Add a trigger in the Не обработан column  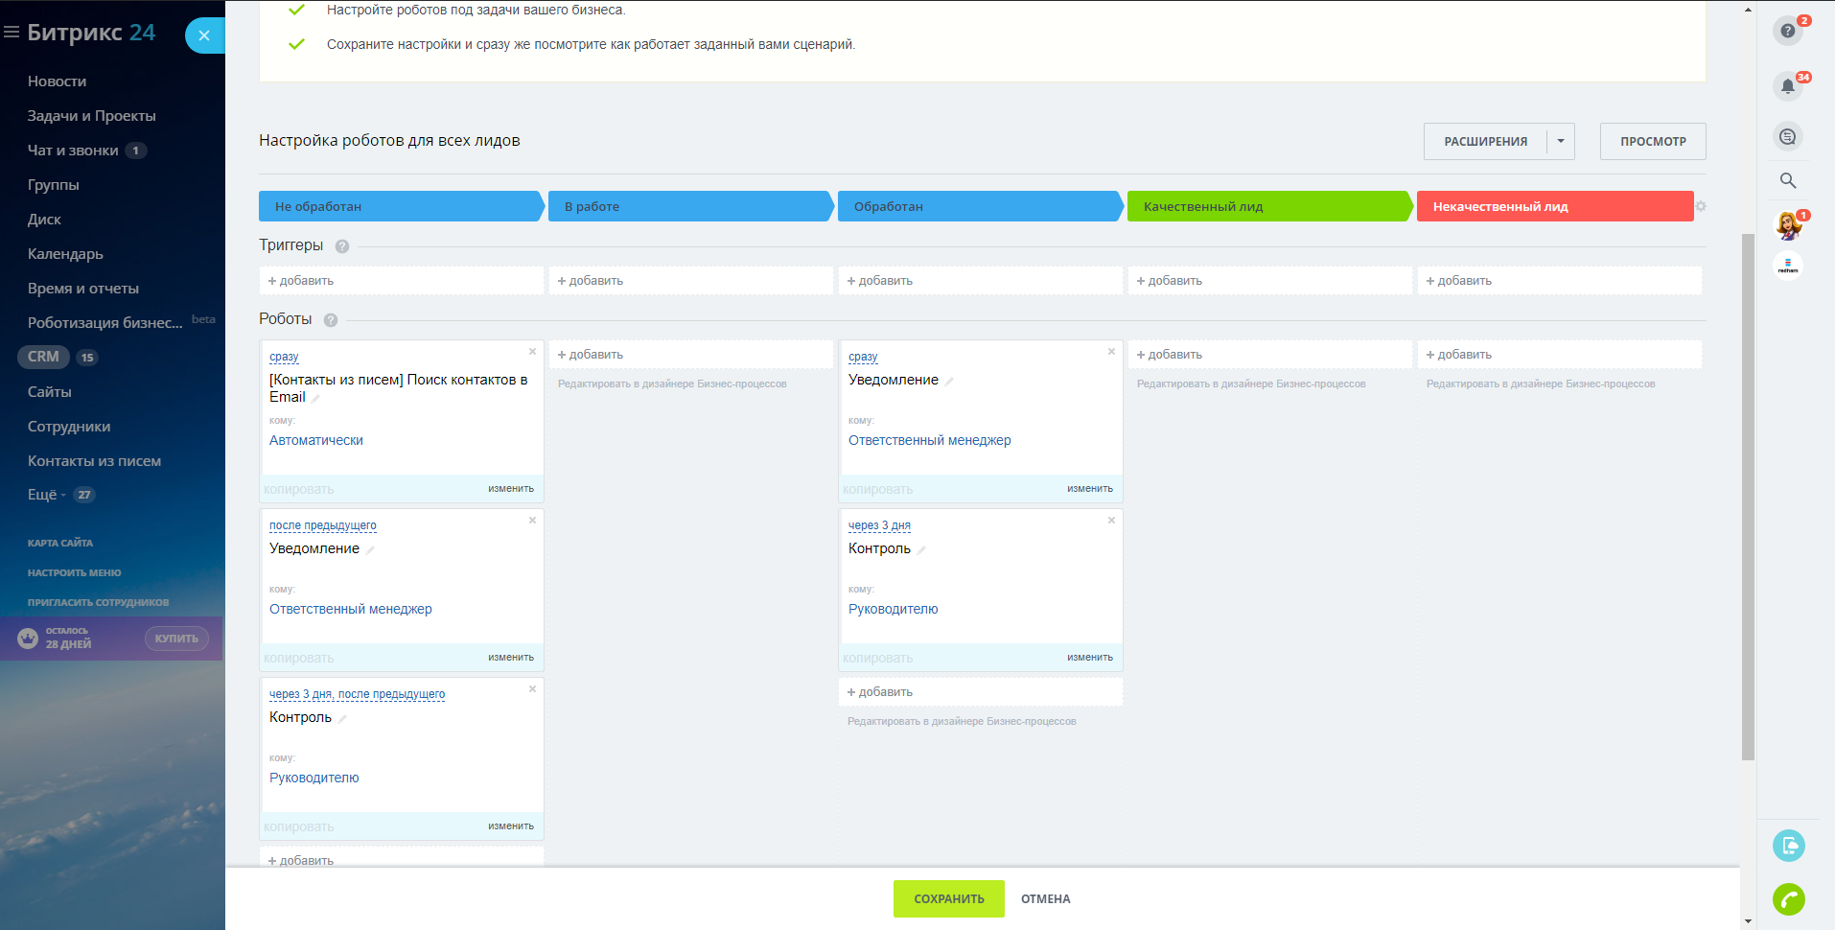pos(401,281)
